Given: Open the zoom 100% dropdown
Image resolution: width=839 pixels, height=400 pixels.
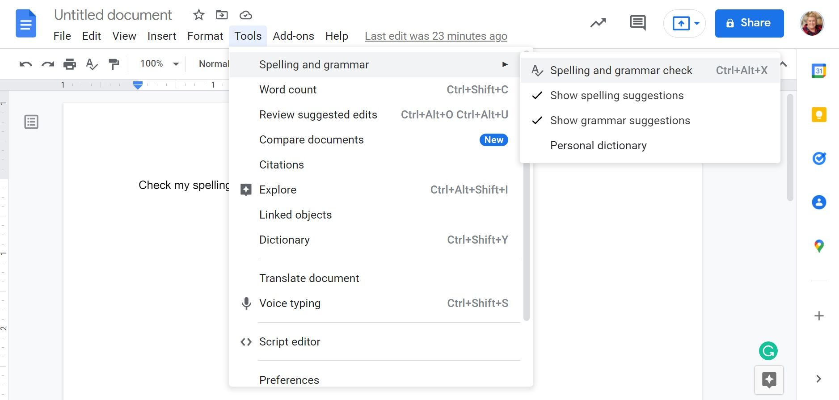Looking at the screenshot, I should [159, 64].
